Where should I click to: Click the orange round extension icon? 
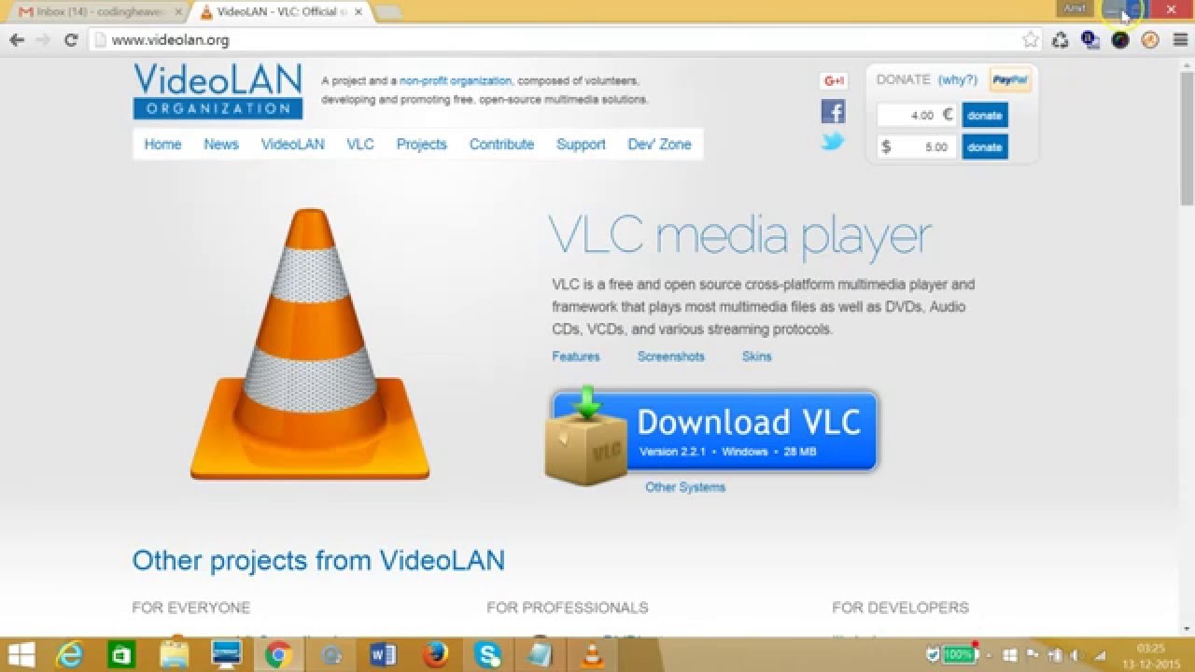tap(1150, 40)
